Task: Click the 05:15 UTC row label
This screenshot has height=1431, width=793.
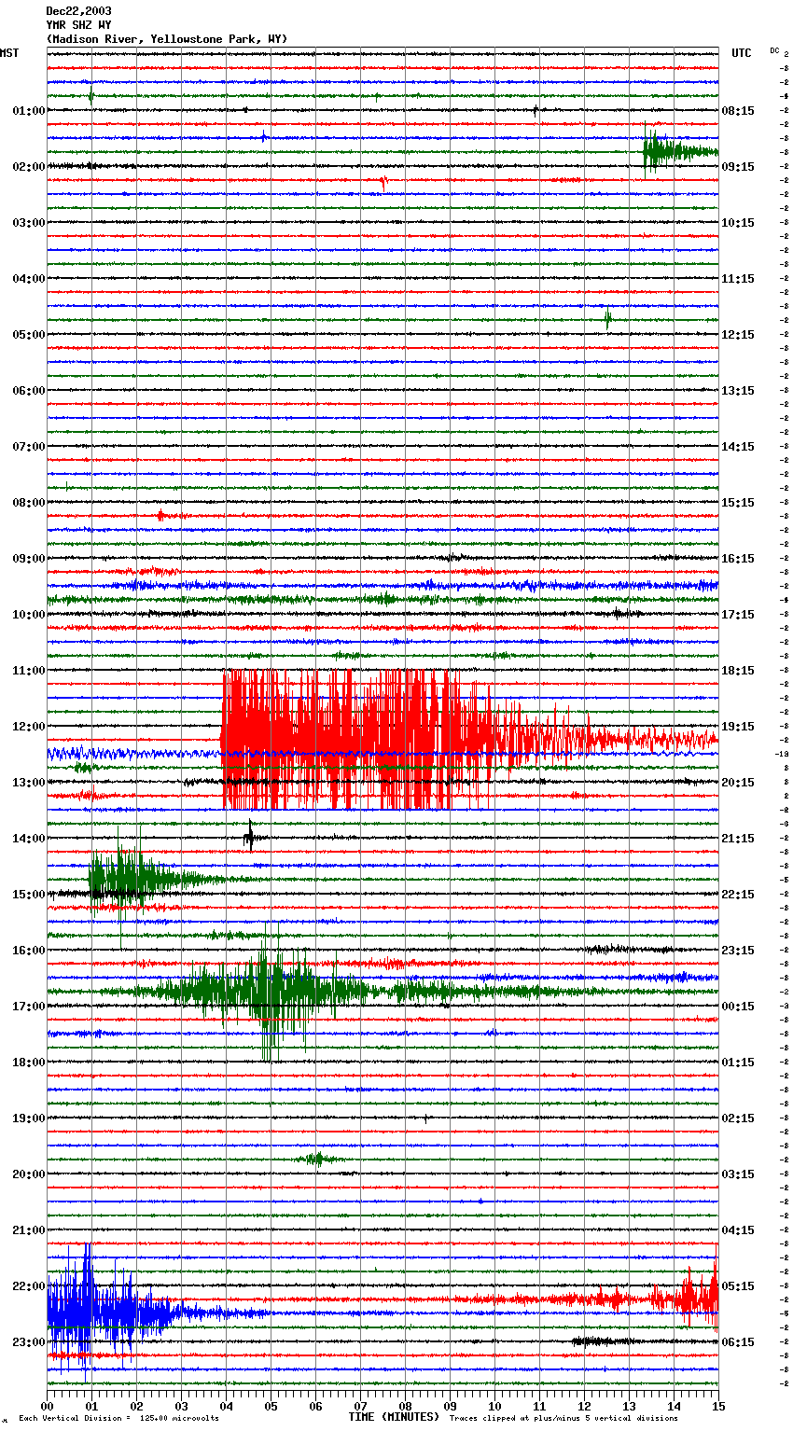Action: coord(738,1286)
